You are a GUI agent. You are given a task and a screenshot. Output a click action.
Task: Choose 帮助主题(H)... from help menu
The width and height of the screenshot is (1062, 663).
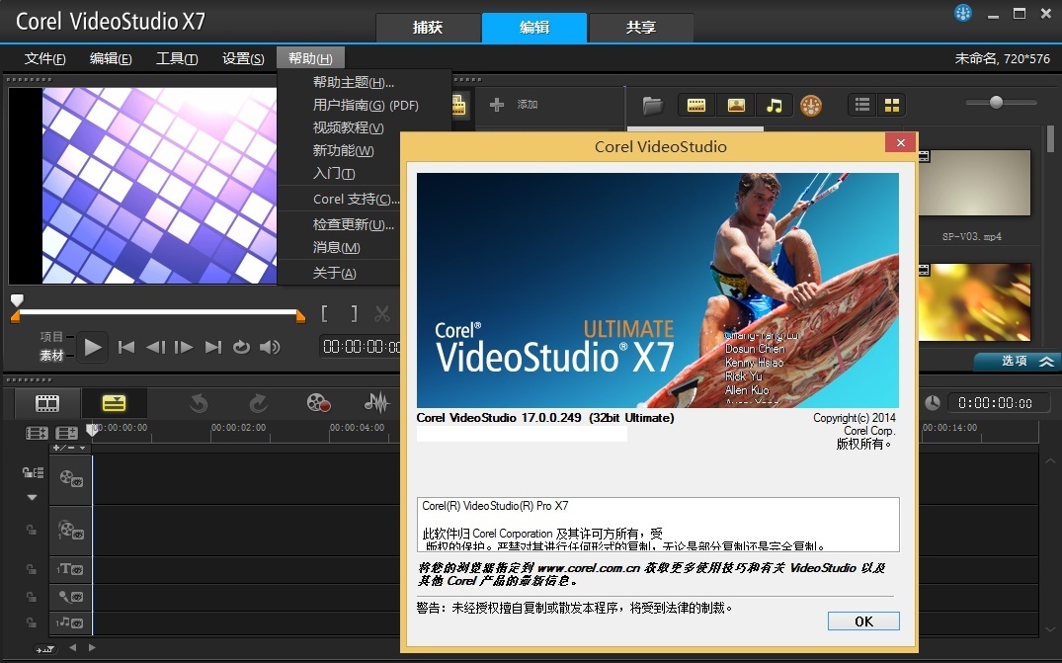click(353, 83)
